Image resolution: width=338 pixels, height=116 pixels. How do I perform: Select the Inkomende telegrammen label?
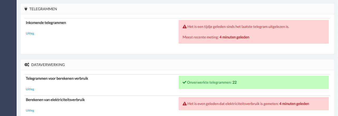[x=46, y=23]
